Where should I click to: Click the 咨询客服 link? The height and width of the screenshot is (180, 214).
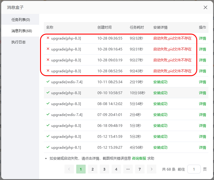139,158
